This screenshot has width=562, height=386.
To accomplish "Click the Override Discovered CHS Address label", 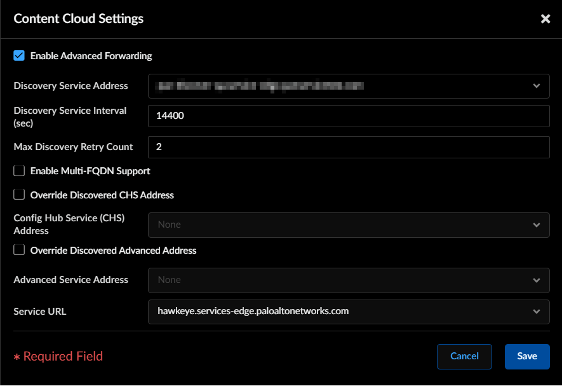I will tap(102, 195).
